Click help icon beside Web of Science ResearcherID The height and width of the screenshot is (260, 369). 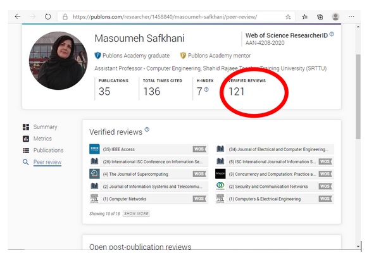point(332,34)
